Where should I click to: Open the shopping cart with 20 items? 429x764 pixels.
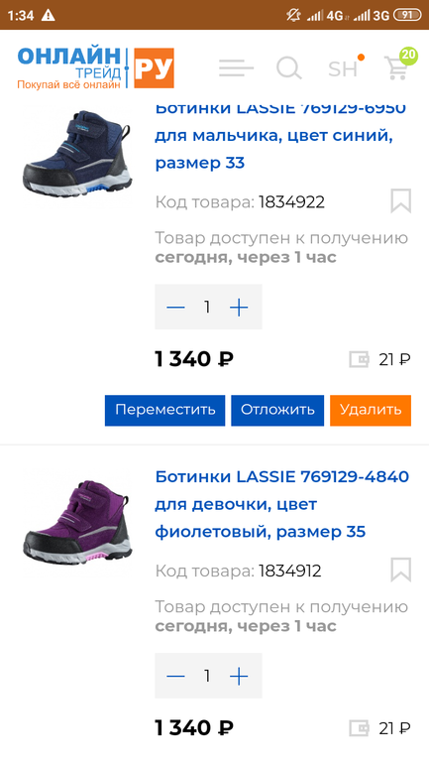click(x=397, y=66)
